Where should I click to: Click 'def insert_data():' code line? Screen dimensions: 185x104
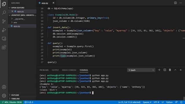[x=59, y=27]
